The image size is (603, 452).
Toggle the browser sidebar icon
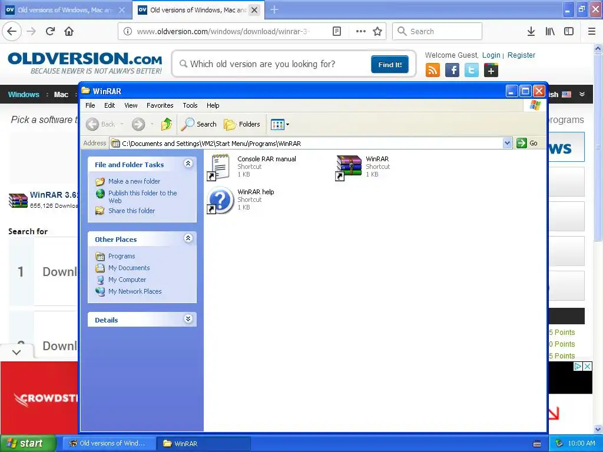tap(569, 31)
